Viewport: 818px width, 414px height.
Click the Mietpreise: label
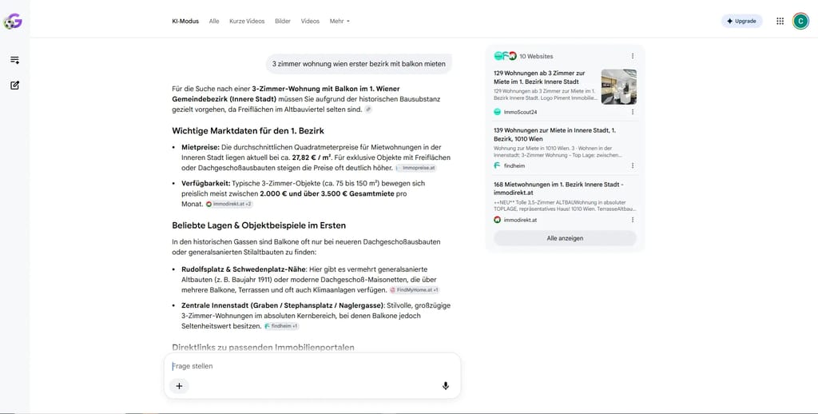coord(201,147)
